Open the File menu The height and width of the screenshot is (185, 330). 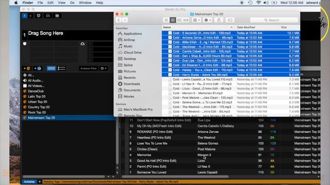(x=40, y=3)
